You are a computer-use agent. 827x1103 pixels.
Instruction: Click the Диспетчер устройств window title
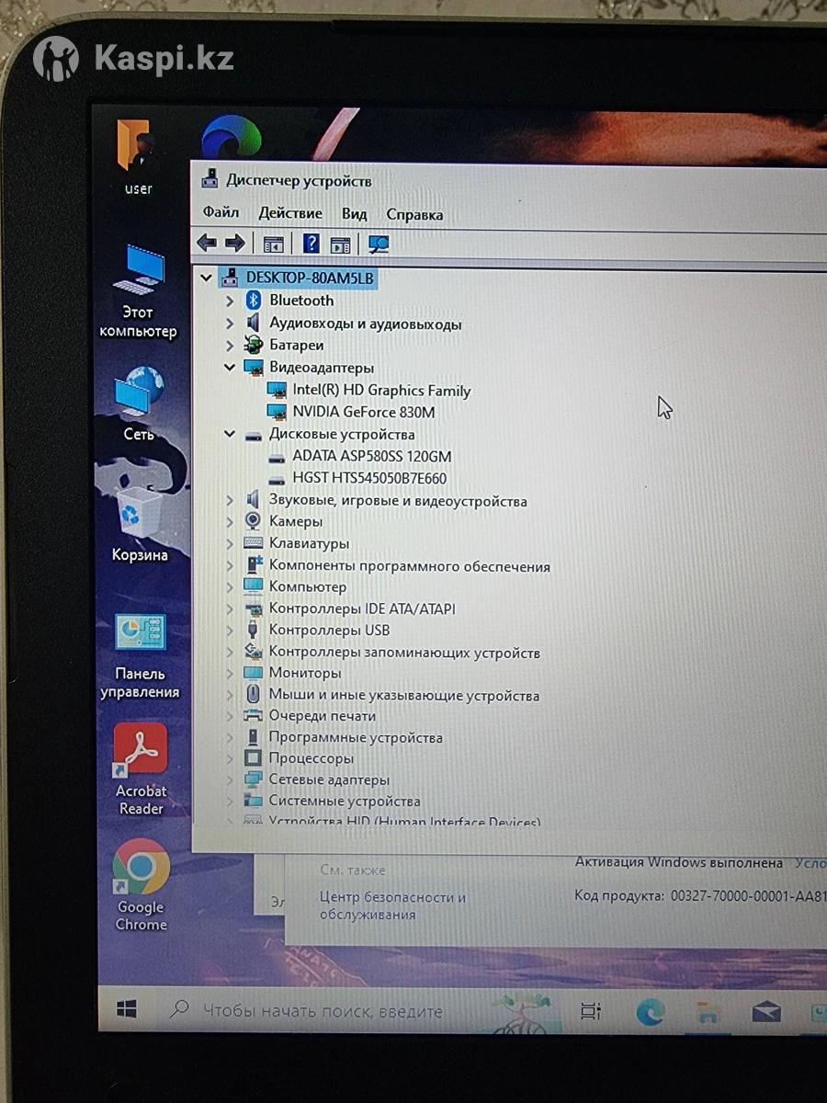[299, 180]
